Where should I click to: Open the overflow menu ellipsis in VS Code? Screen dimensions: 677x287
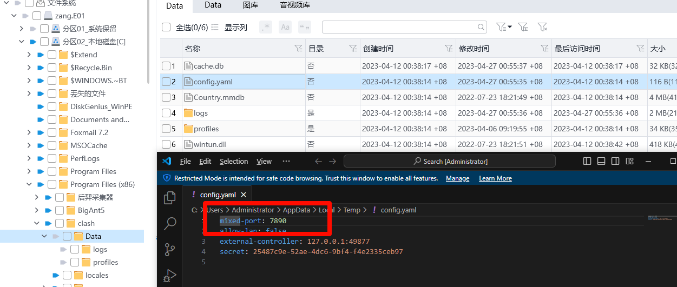(x=286, y=161)
